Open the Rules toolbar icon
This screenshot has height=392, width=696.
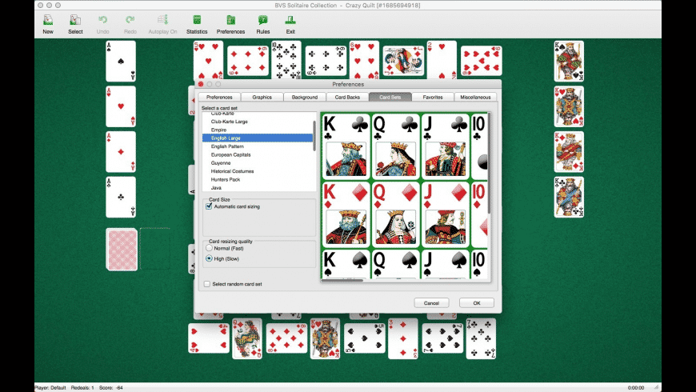262,25
